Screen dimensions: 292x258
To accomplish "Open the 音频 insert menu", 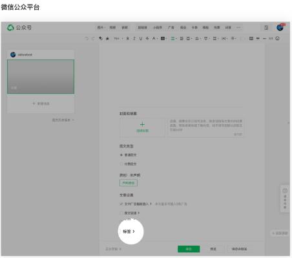I will click(125, 28).
